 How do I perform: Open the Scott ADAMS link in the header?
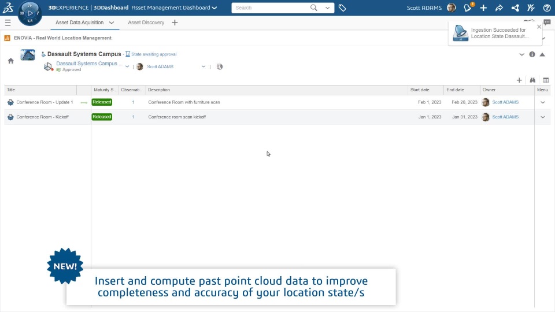(160, 66)
